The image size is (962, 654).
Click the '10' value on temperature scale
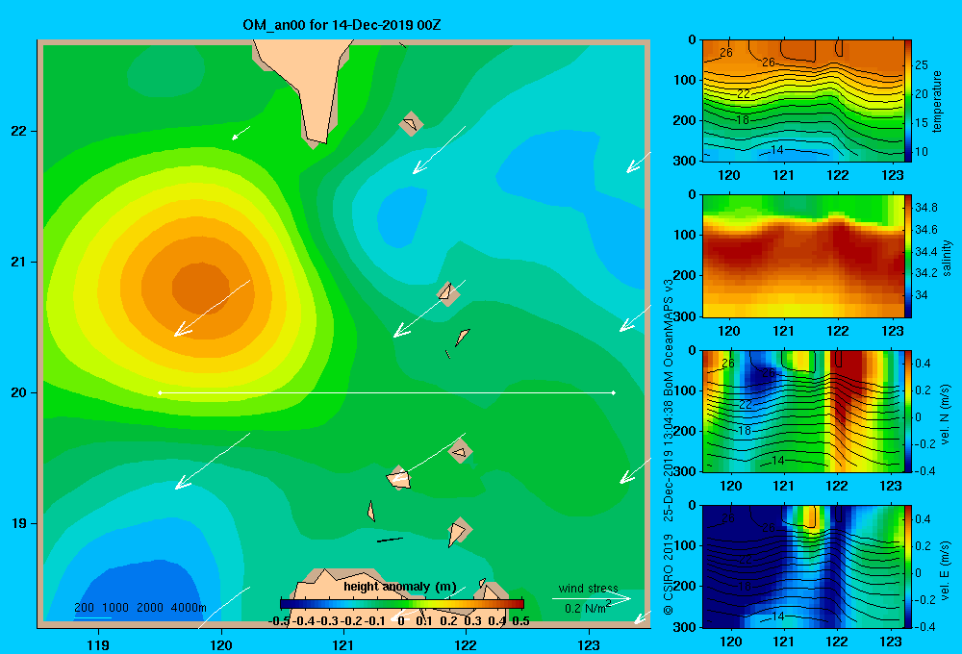pos(922,152)
